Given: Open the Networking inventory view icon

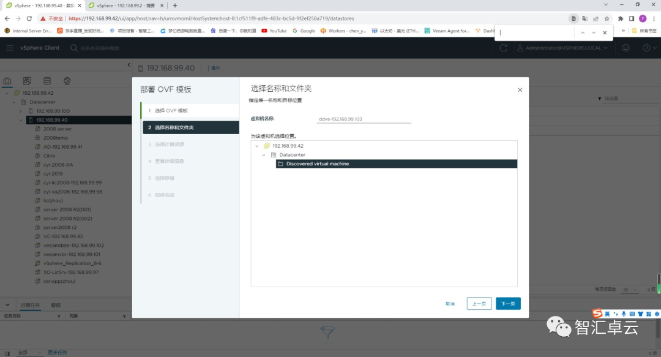Looking at the screenshot, I should (x=67, y=81).
